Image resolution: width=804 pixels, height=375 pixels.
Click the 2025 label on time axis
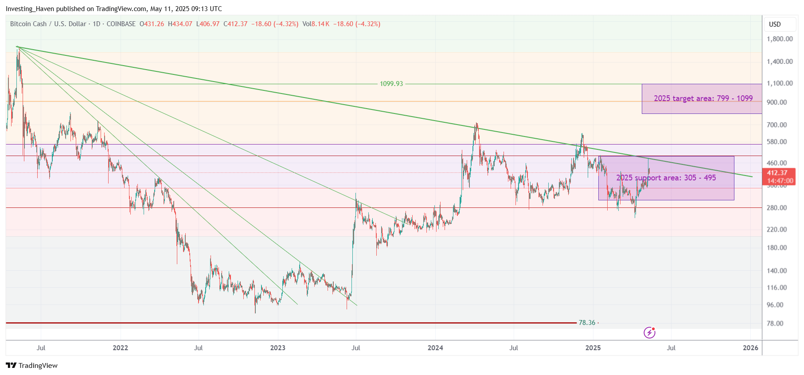(593, 348)
